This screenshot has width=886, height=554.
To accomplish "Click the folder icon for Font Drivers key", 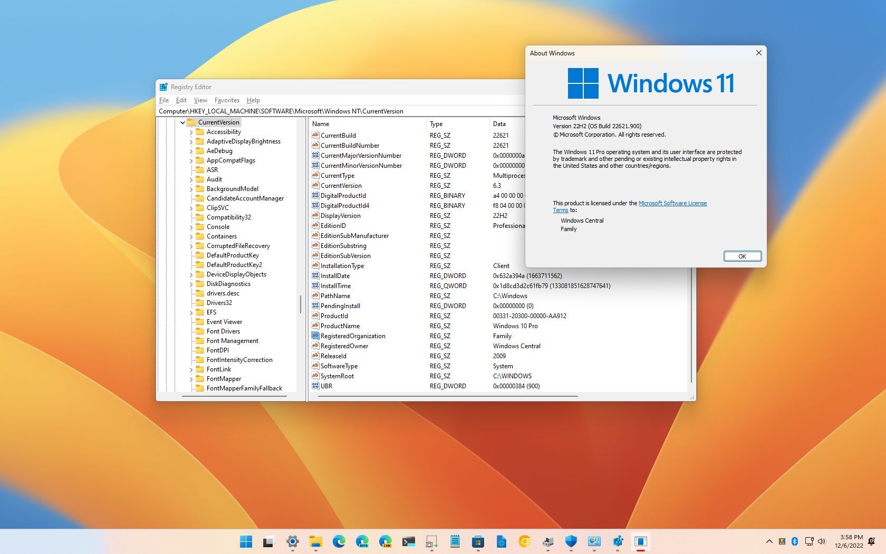I will [199, 331].
